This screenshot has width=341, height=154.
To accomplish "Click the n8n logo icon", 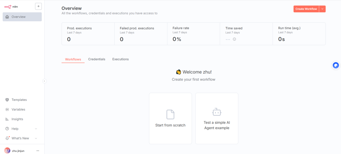I will coord(8,7).
